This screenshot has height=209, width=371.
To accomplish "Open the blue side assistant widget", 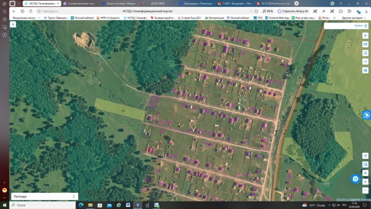I will tap(367, 115).
